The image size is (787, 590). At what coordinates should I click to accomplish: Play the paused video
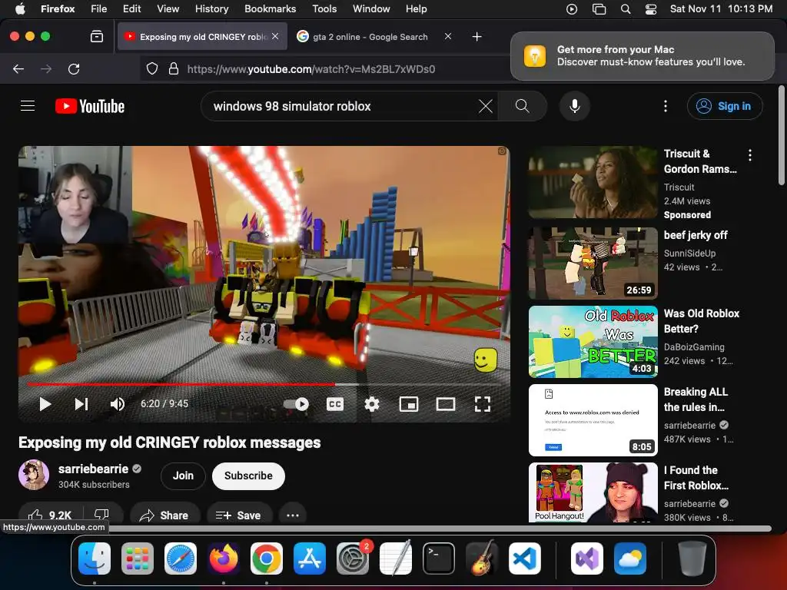(x=45, y=404)
